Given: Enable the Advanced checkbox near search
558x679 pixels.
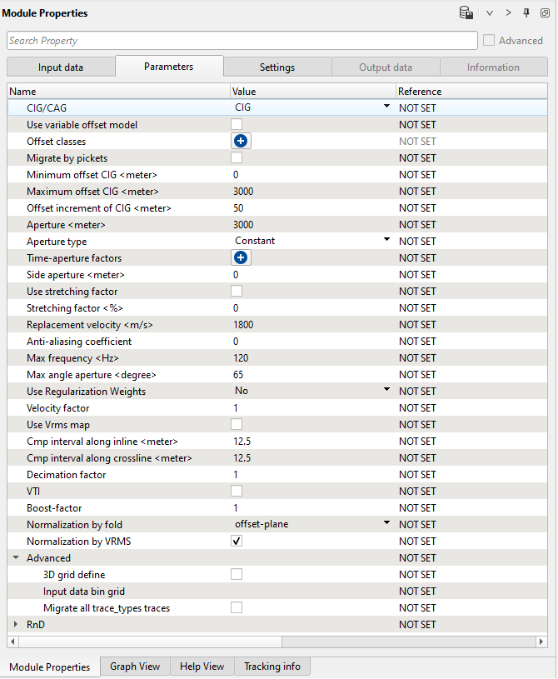Looking at the screenshot, I should tap(489, 41).
